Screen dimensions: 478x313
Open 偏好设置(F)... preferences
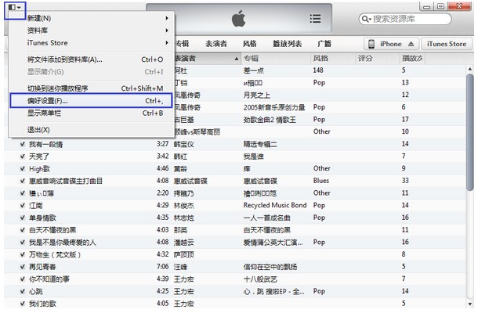[x=91, y=101]
